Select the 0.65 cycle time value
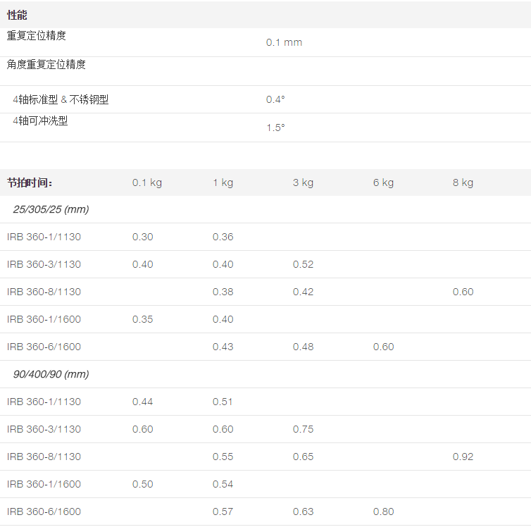 tap(303, 457)
